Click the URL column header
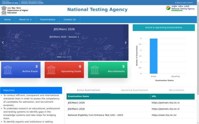The image size is (199, 124). pos(172,97)
